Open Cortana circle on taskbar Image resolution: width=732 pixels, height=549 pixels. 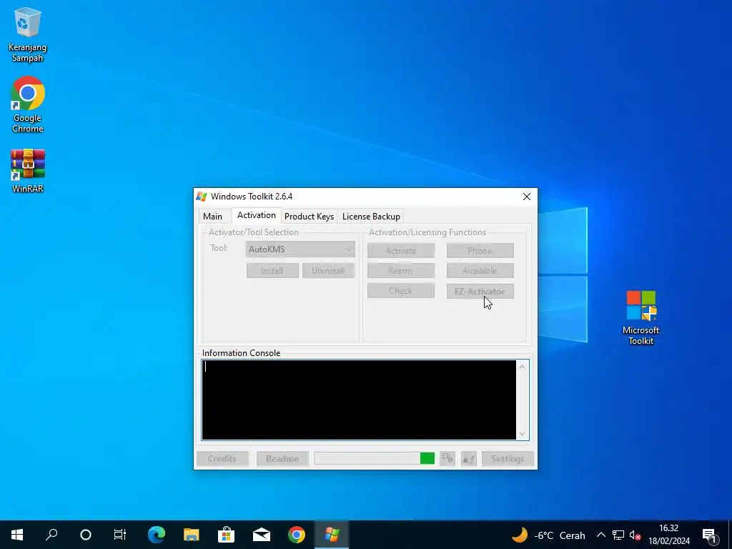click(x=86, y=535)
